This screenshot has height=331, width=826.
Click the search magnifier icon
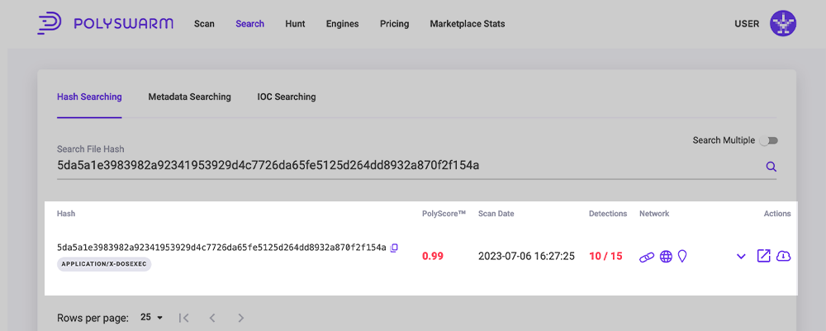[x=771, y=167]
